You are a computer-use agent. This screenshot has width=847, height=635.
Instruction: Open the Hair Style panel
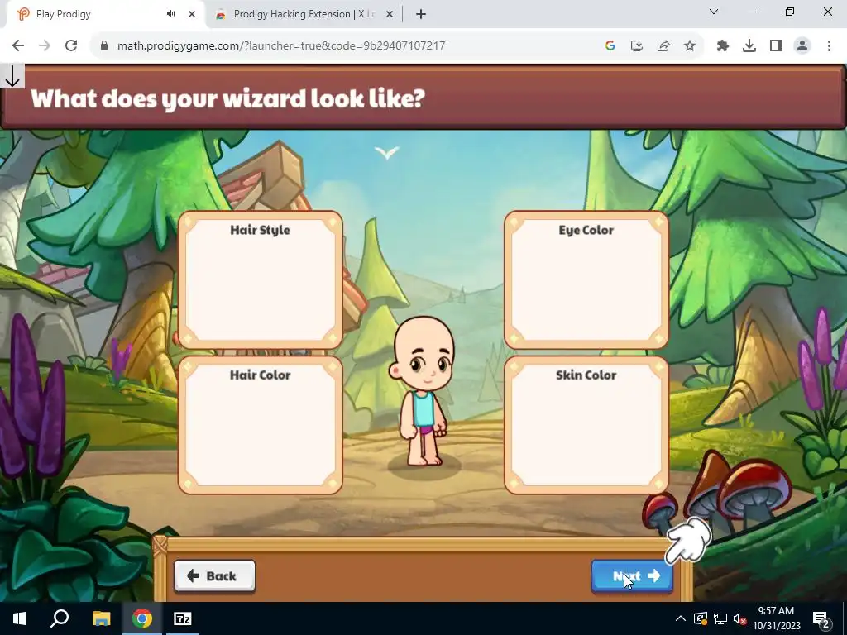tap(261, 279)
